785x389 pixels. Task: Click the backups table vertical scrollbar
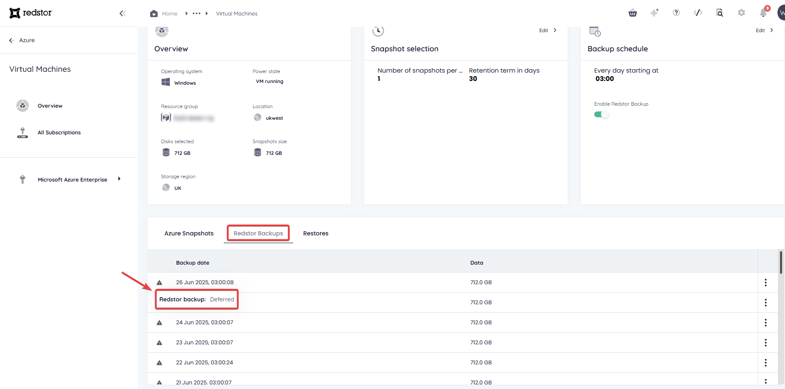click(x=781, y=262)
